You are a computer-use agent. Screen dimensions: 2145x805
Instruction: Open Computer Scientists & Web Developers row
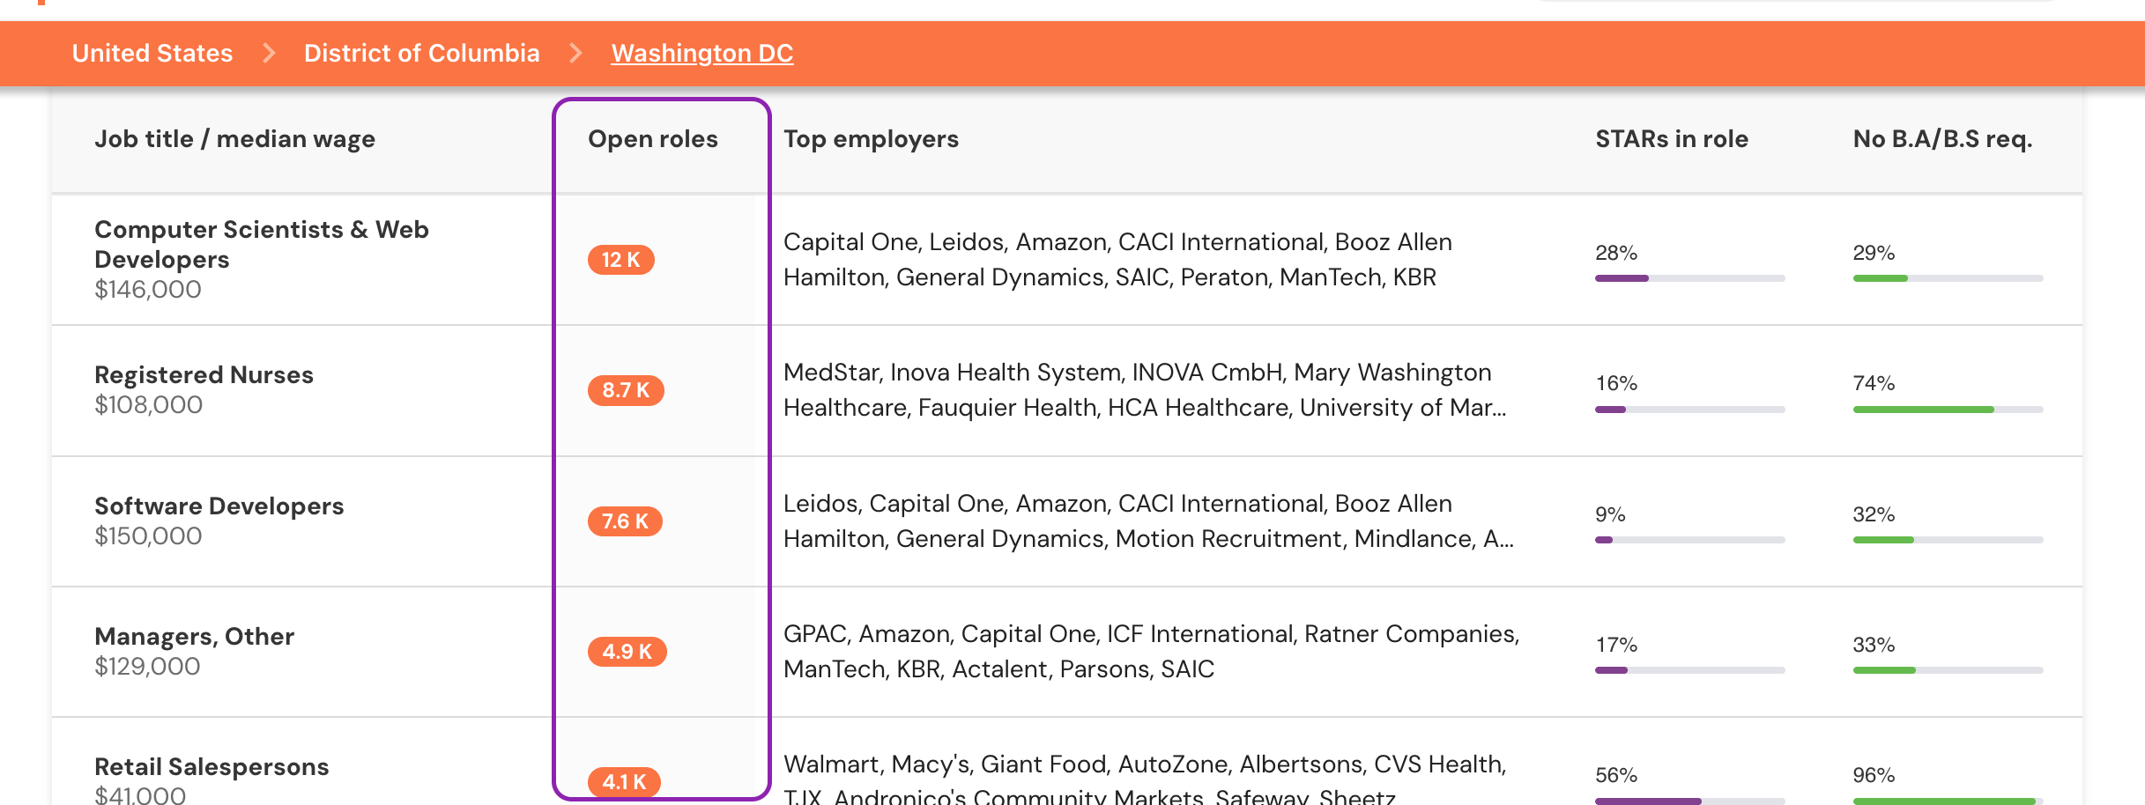pyautogui.click(x=261, y=244)
